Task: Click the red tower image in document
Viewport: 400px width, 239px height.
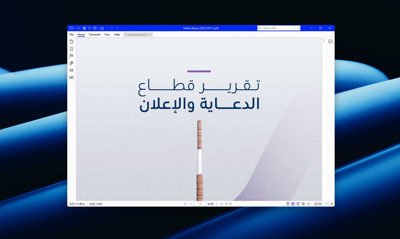Action: (x=200, y=161)
